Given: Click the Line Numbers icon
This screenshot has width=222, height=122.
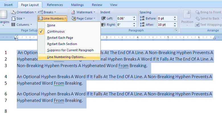Looking at the screenshot, I should point(40,18).
